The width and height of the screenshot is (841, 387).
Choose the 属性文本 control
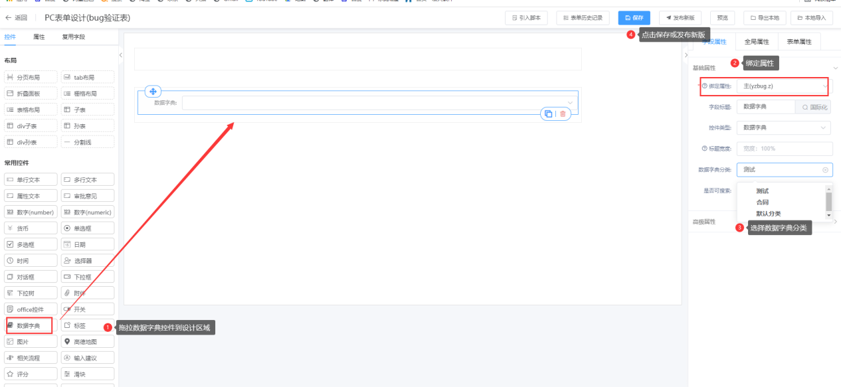pos(31,196)
